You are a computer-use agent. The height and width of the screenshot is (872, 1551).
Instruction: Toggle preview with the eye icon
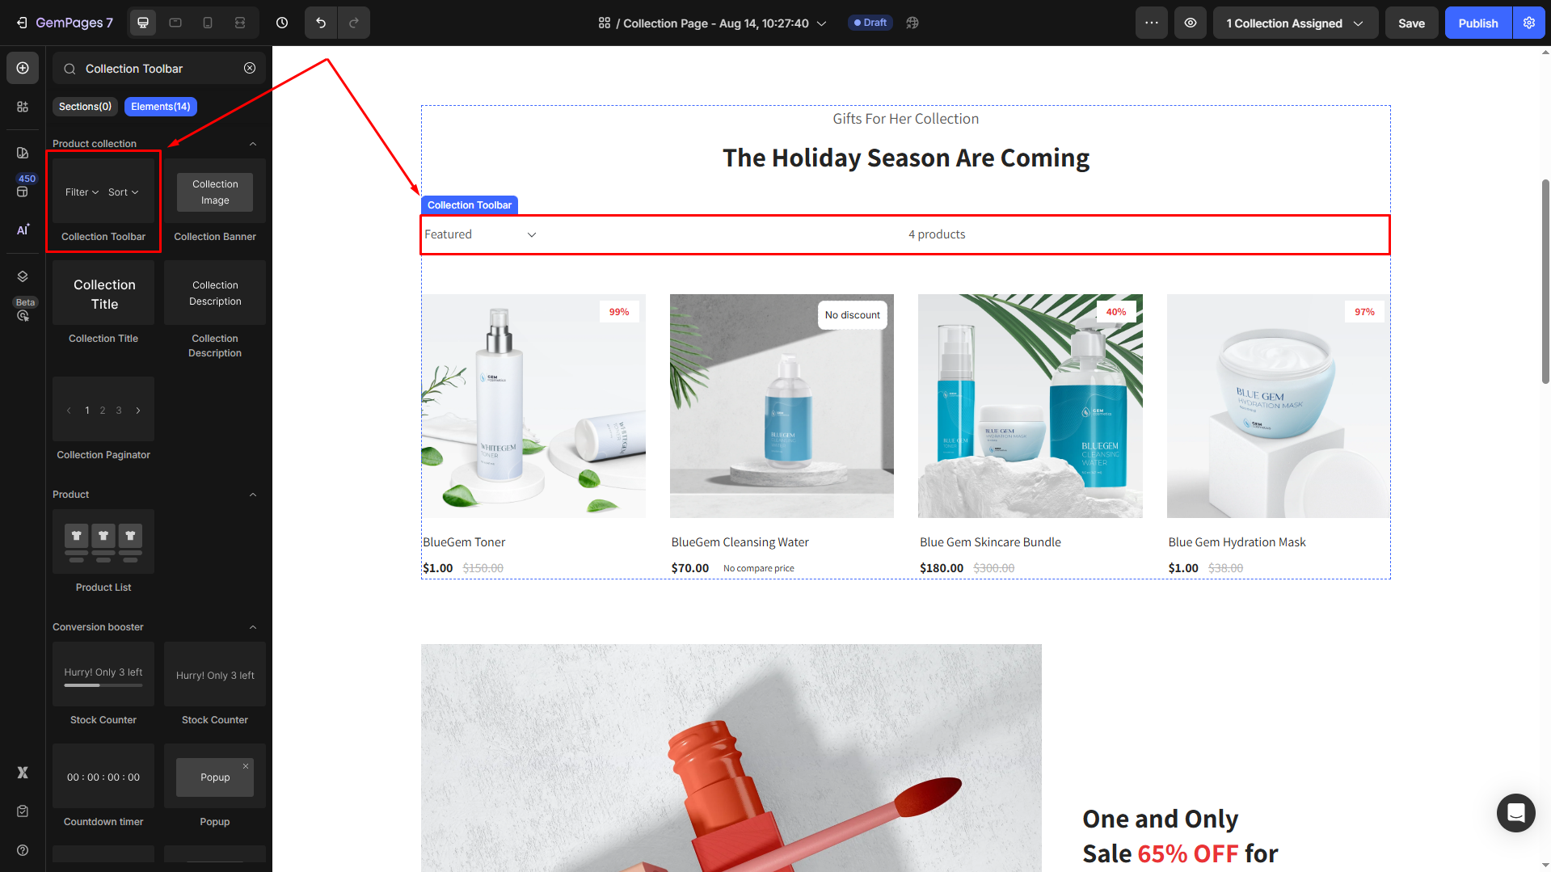1191,23
